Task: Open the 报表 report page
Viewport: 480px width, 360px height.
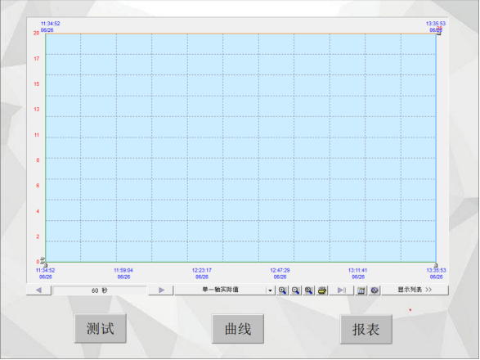Action: pos(366,330)
